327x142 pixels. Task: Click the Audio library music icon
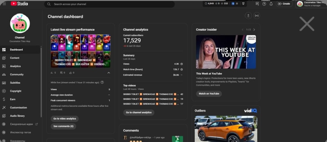[4, 116]
